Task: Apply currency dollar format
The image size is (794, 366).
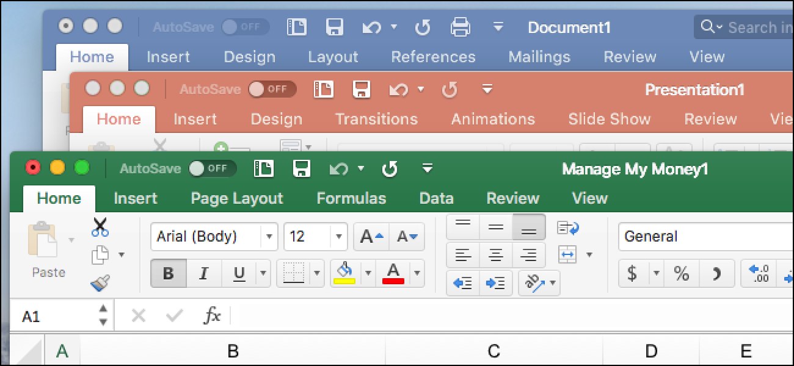Action: pyautogui.click(x=633, y=273)
